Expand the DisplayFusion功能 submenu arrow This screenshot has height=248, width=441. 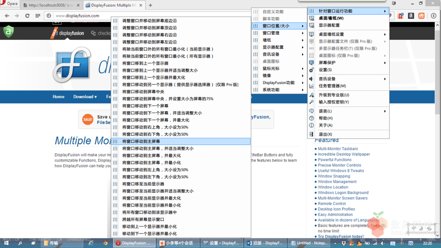pos(303,83)
